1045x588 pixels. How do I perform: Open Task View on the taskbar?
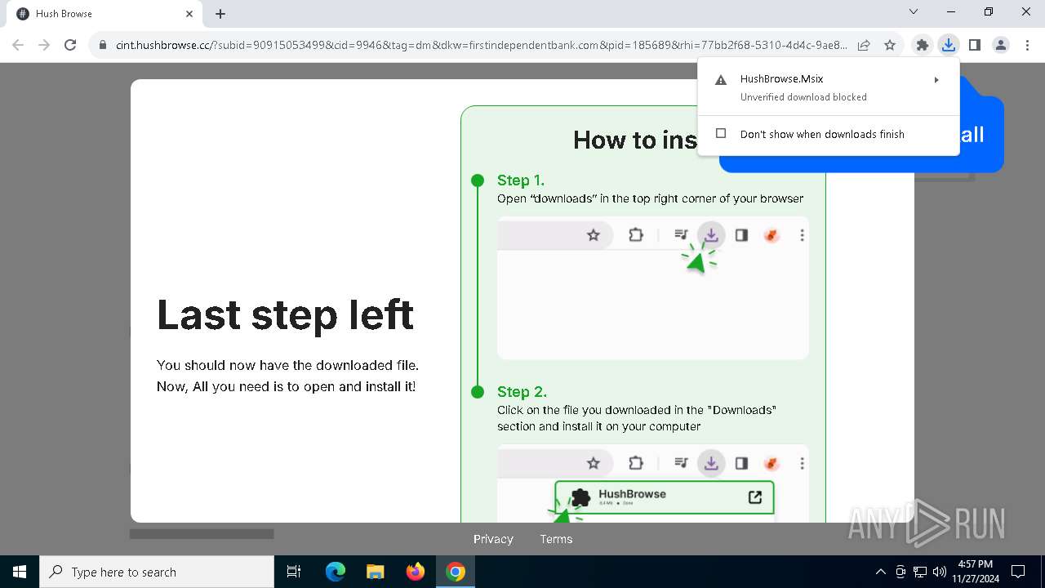click(x=295, y=572)
